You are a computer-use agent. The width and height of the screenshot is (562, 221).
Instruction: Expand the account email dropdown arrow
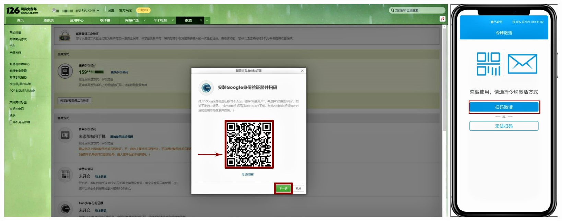tap(98, 11)
